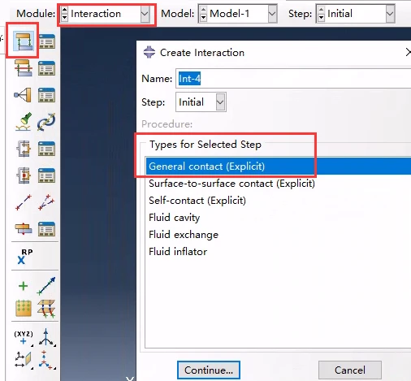Select the Create Wire Feature tool

[x=24, y=202]
